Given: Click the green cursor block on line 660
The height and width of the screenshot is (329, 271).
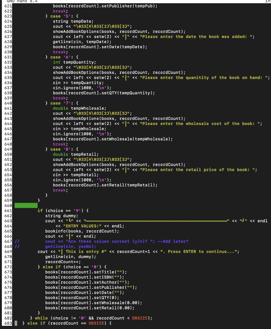Looking at the screenshot, I should click(26, 205).
